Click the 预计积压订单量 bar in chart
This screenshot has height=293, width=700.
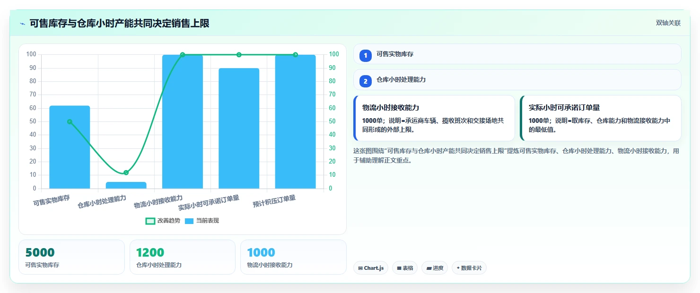(295, 122)
